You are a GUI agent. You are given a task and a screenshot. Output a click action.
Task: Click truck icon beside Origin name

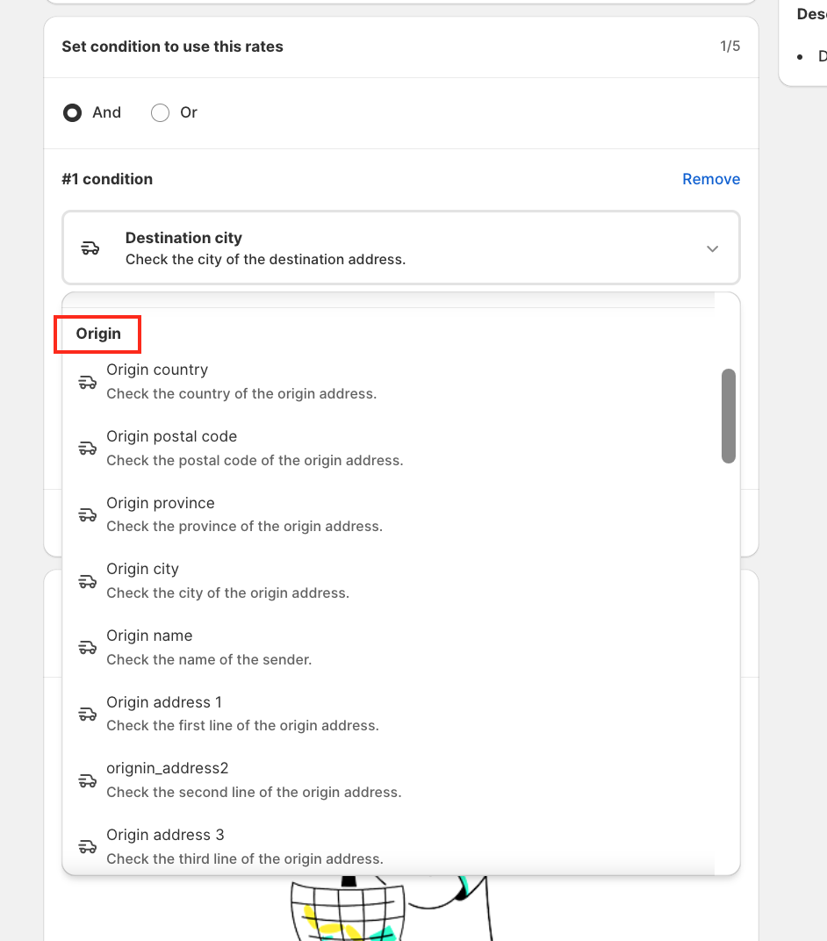click(x=87, y=648)
